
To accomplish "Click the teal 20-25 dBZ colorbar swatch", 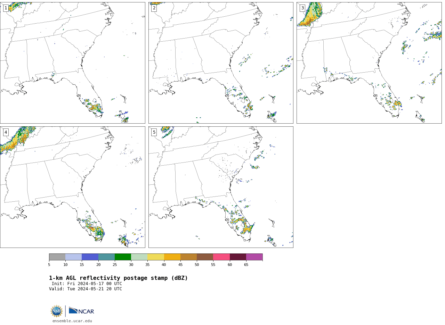I will click(x=106, y=257).
